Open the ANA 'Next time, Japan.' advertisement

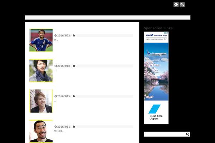tap(156, 78)
